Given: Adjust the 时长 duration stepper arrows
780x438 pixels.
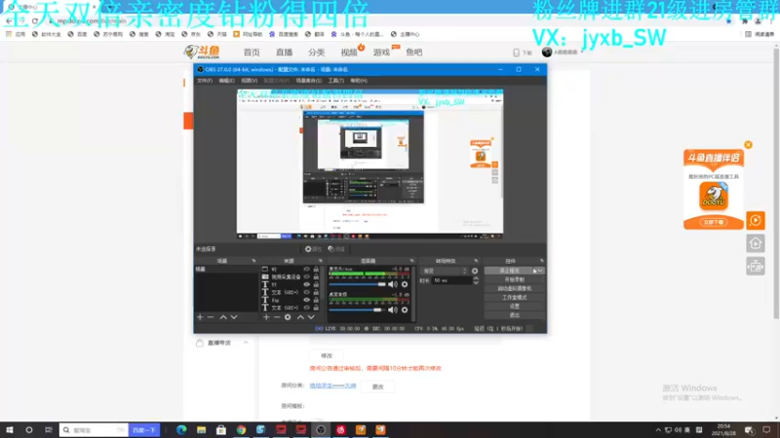Looking at the screenshot, I should point(476,280).
